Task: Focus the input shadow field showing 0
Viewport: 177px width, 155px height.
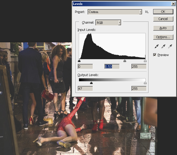Action: click(85, 66)
